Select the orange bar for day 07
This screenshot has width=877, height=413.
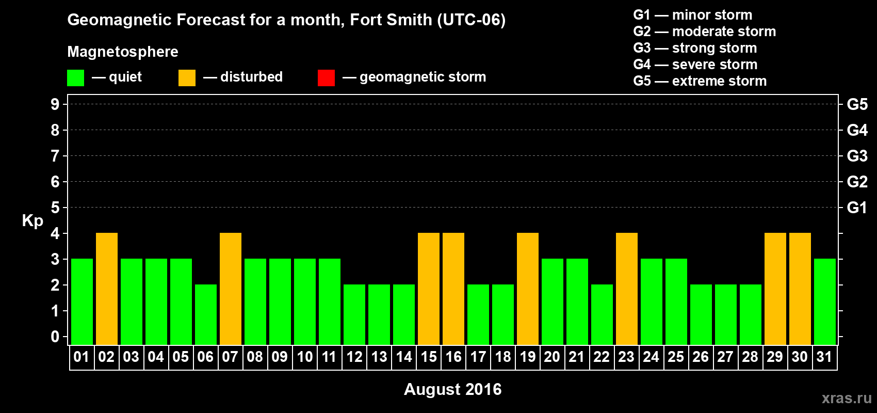[231, 289]
